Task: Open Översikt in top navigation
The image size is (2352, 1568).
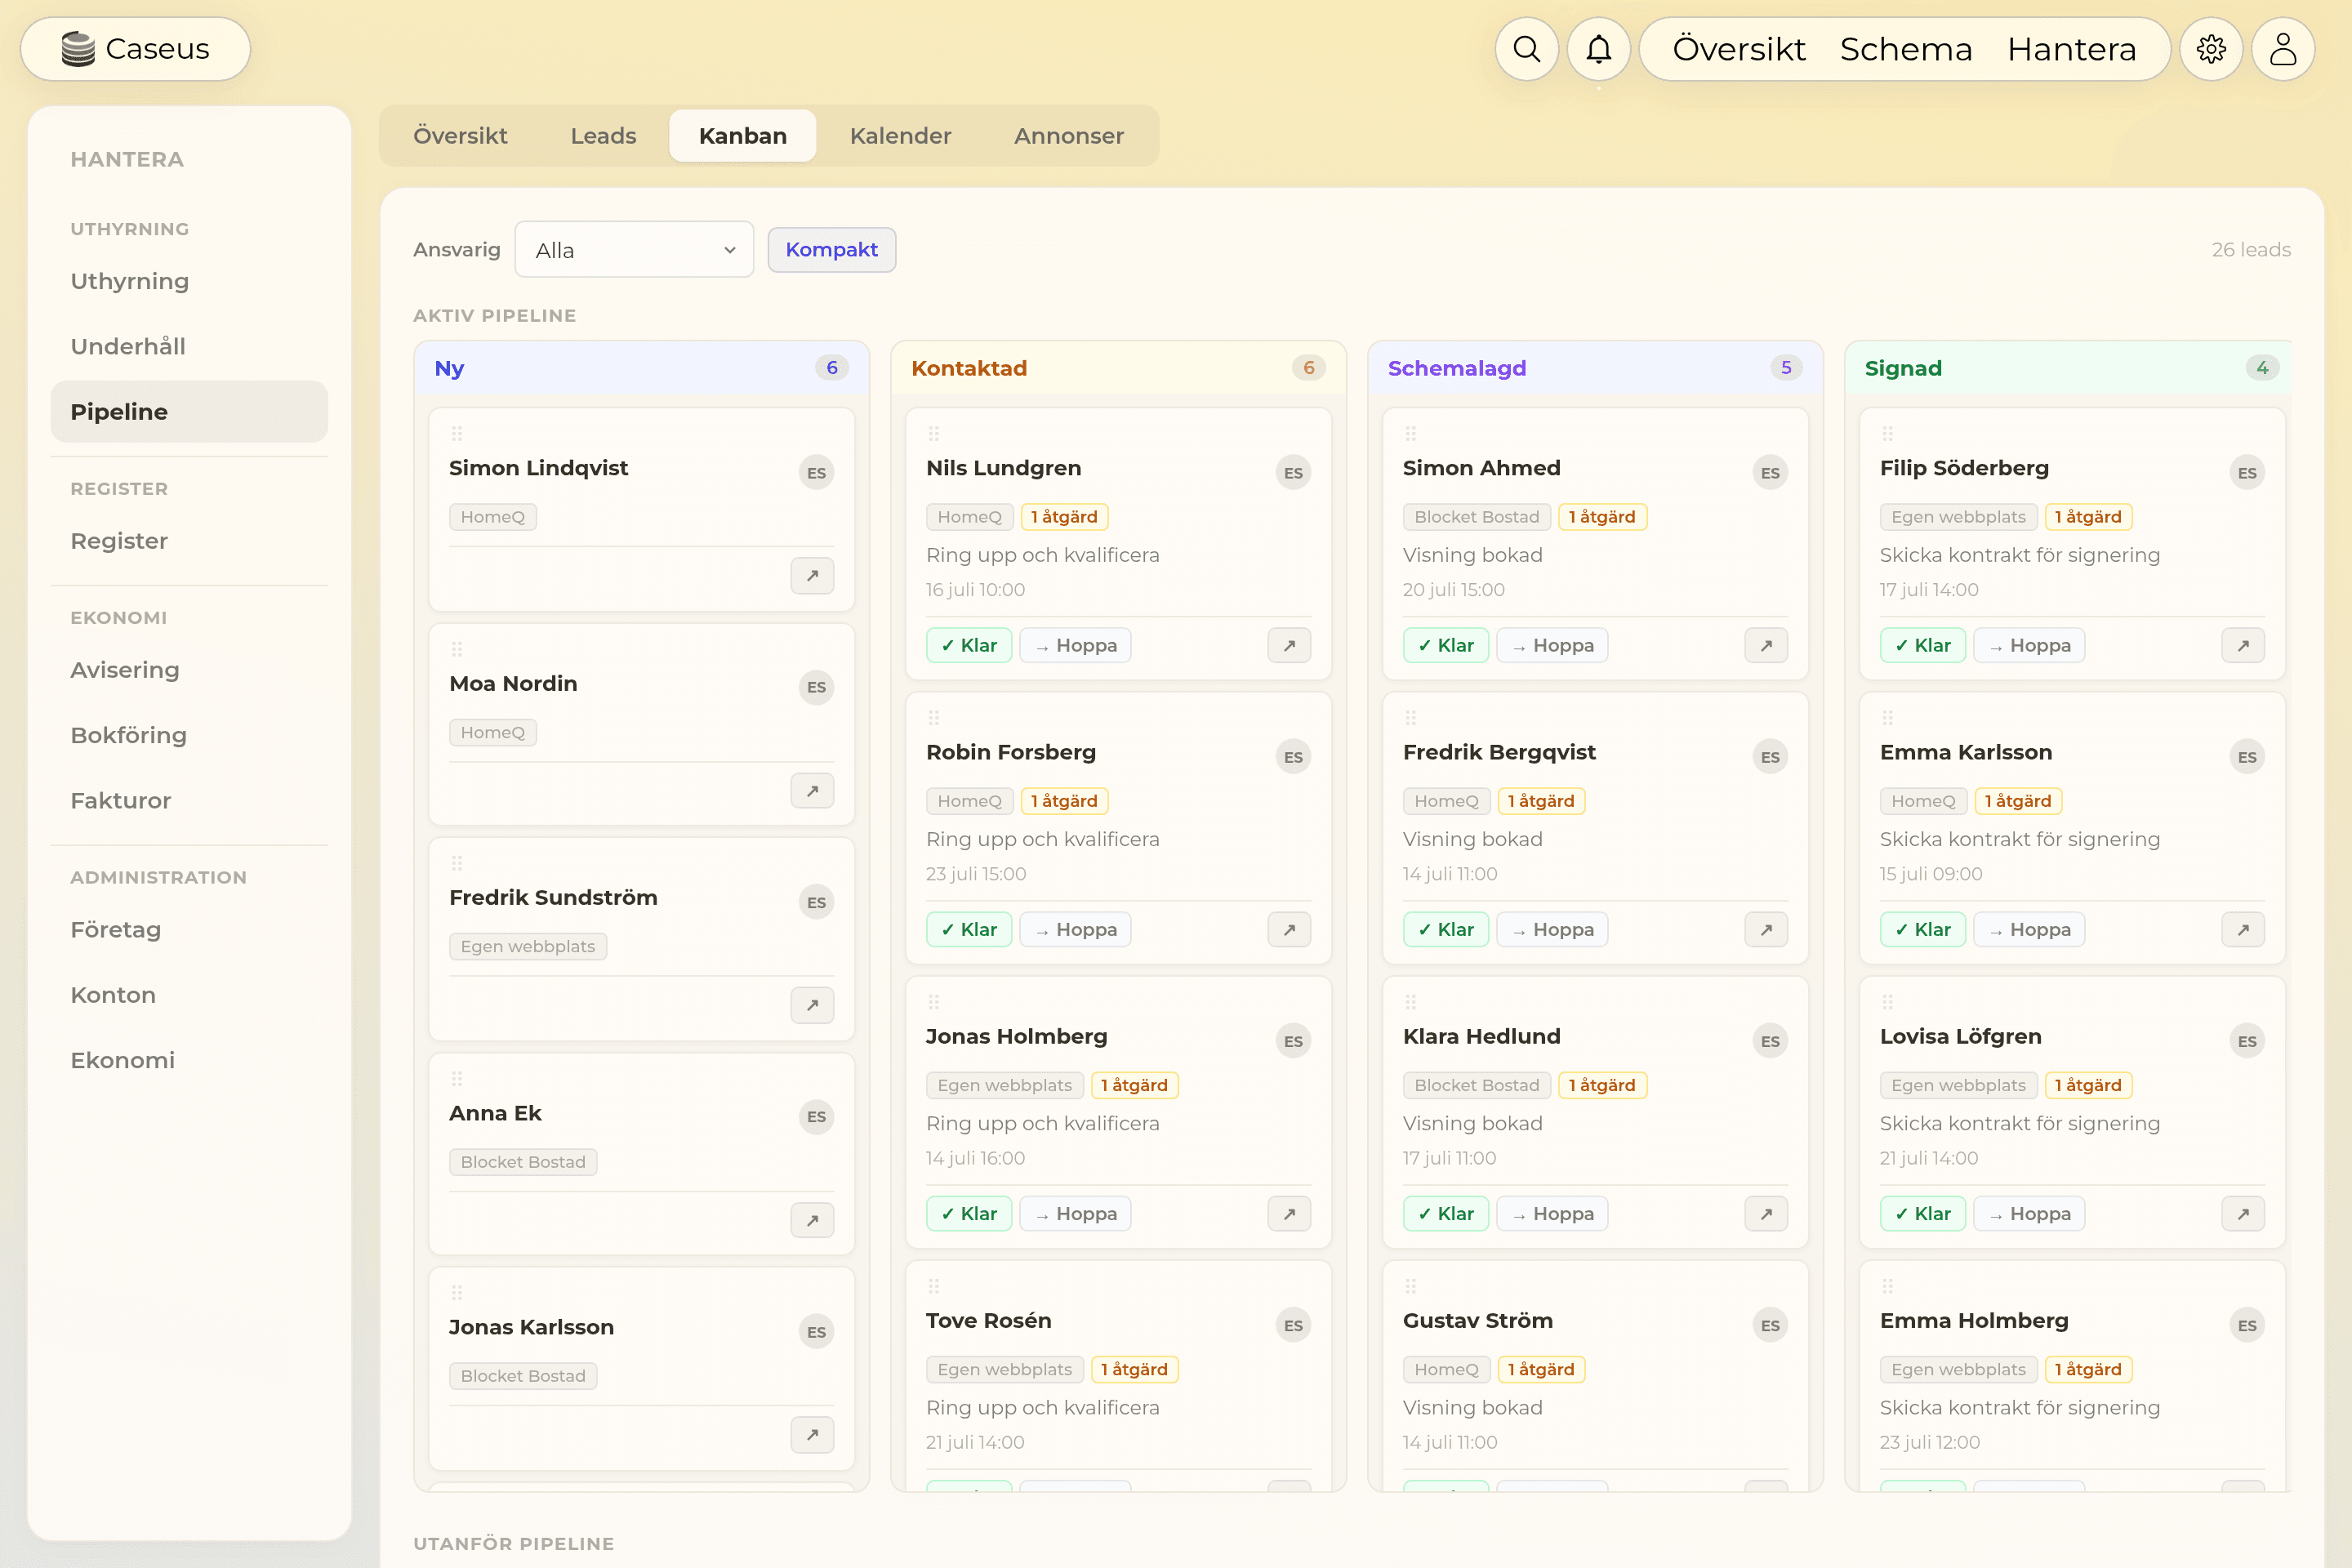Action: pos(1739,48)
